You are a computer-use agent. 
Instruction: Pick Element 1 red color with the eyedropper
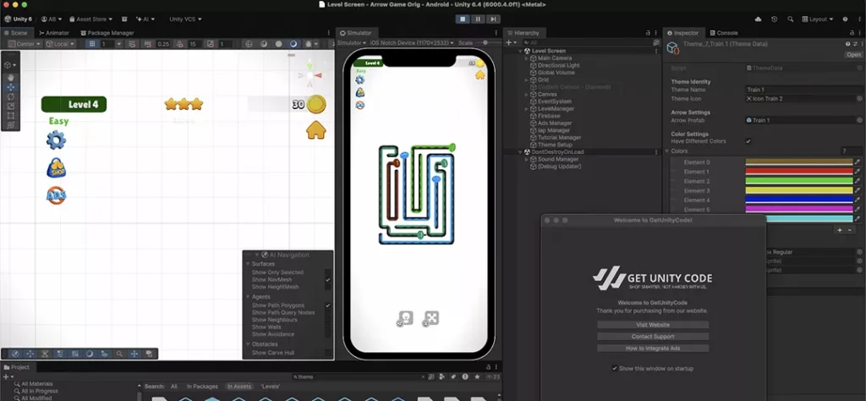pos(858,172)
